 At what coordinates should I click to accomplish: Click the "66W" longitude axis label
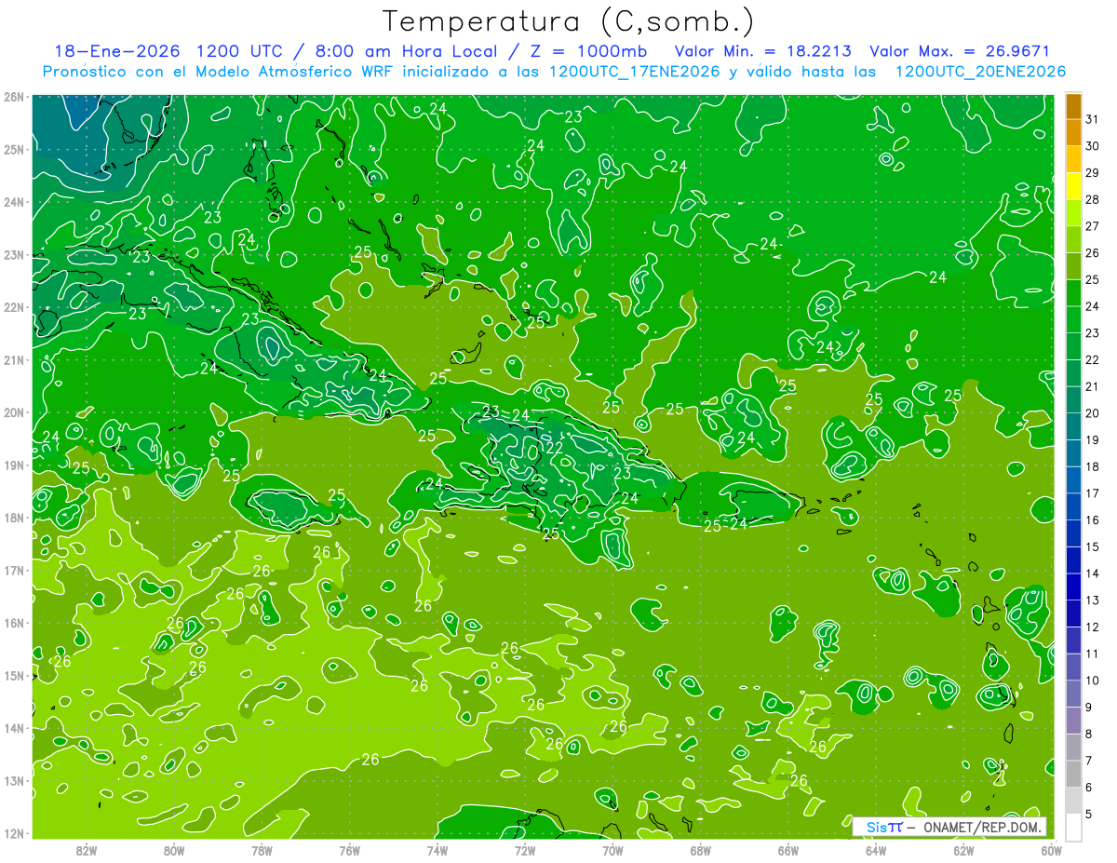coord(787,850)
